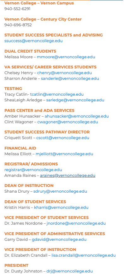Click Century City Center number 940-696-8752
The width and height of the screenshot is (124, 276).
pyautogui.click(x=18, y=25)
